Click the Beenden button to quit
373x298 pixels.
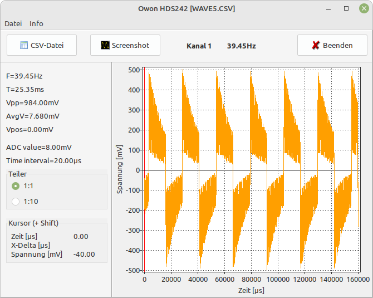pos(332,45)
